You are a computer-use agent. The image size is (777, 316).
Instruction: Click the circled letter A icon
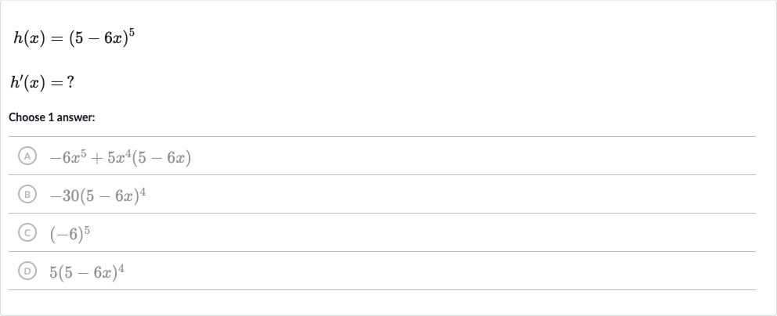pos(27,156)
